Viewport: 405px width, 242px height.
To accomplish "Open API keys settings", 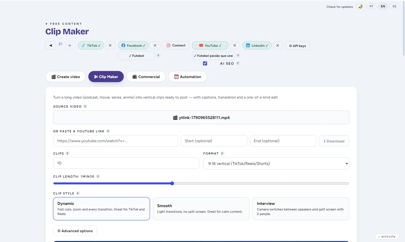I will point(297,46).
